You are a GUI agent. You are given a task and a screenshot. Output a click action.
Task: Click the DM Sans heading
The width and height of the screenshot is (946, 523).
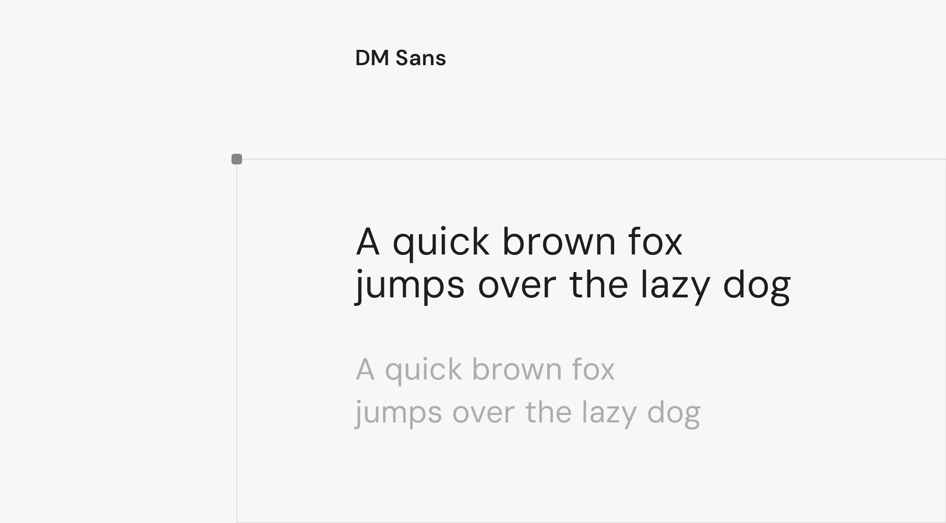pyautogui.click(x=400, y=58)
